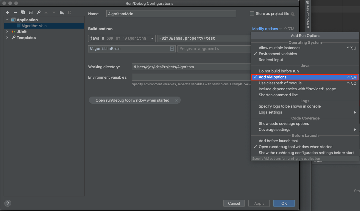Remove the selected configuration using the minus icon

click(x=15, y=13)
